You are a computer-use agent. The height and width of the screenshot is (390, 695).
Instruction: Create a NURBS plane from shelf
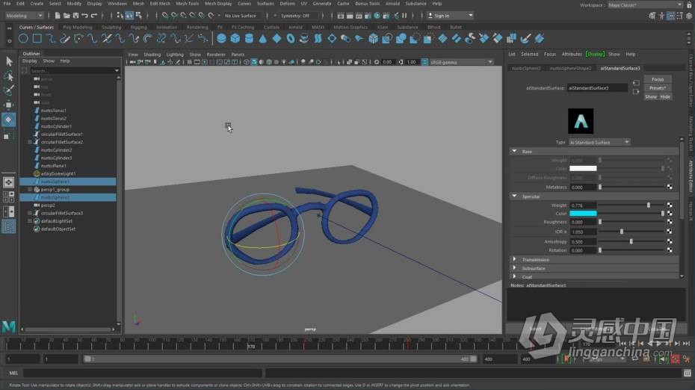click(x=277, y=39)
